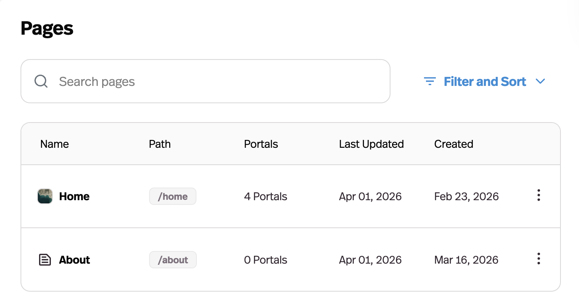Select the Name column header
Image resolution: width=579 pixels, height=305 pixels.
point(54,144)
